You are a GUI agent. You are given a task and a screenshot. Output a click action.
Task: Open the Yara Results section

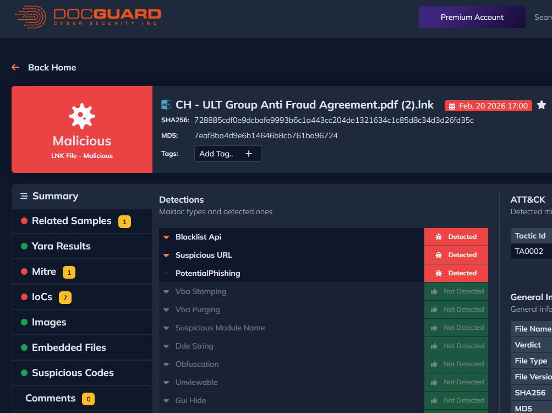[81, 246]
